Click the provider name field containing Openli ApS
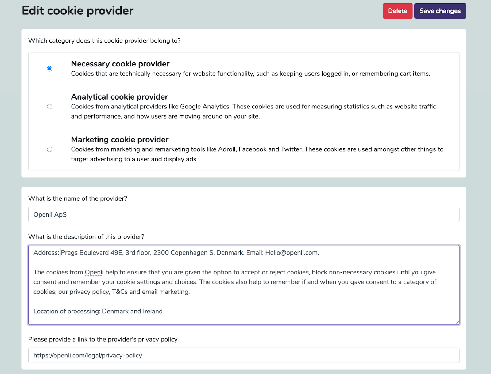Screen dimensions: 491x374 pos(244,214)
